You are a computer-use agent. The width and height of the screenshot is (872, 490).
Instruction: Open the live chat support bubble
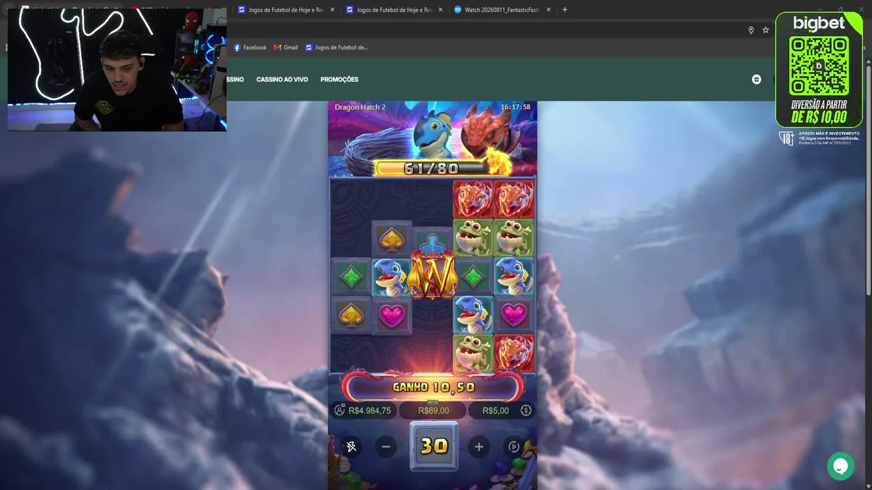841,466
